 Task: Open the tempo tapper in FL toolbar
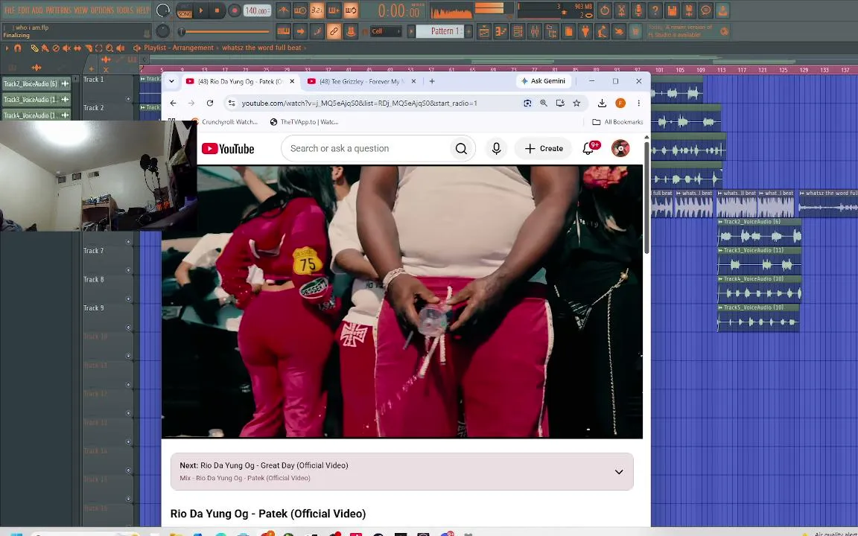(x=602, y=32)
